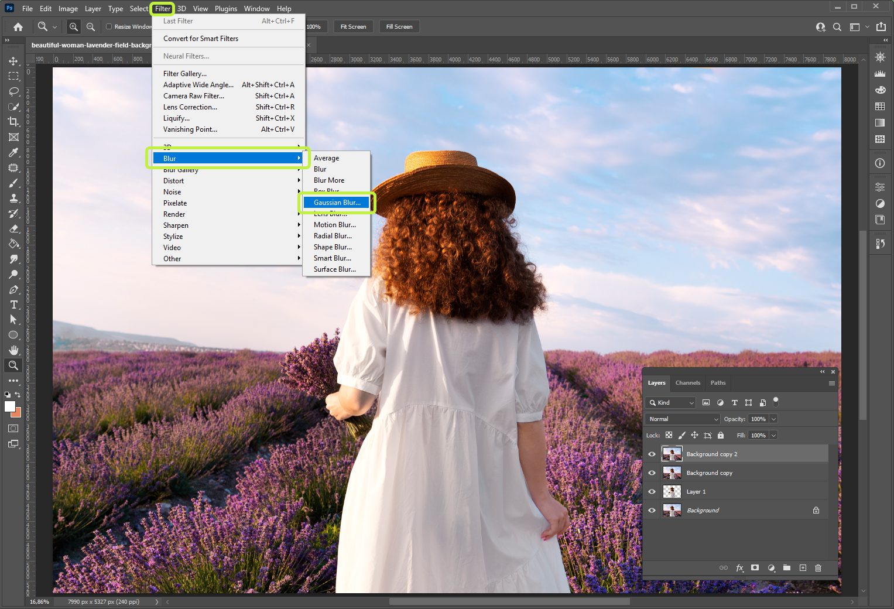Open the Normal blend mode dropdown
This screenshot has width=894, height=609.
[x=683, y=419]
